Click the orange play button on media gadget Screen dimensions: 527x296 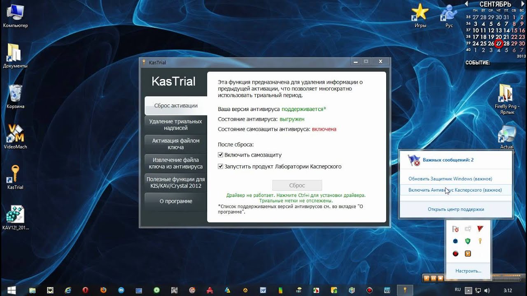point(427,278)
